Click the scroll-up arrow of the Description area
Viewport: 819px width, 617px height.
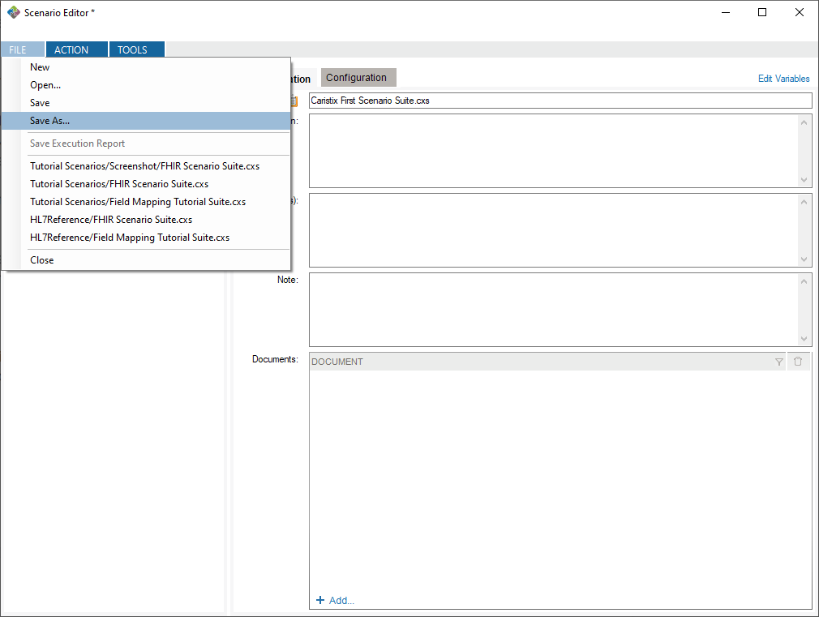[x=804, y=121]
